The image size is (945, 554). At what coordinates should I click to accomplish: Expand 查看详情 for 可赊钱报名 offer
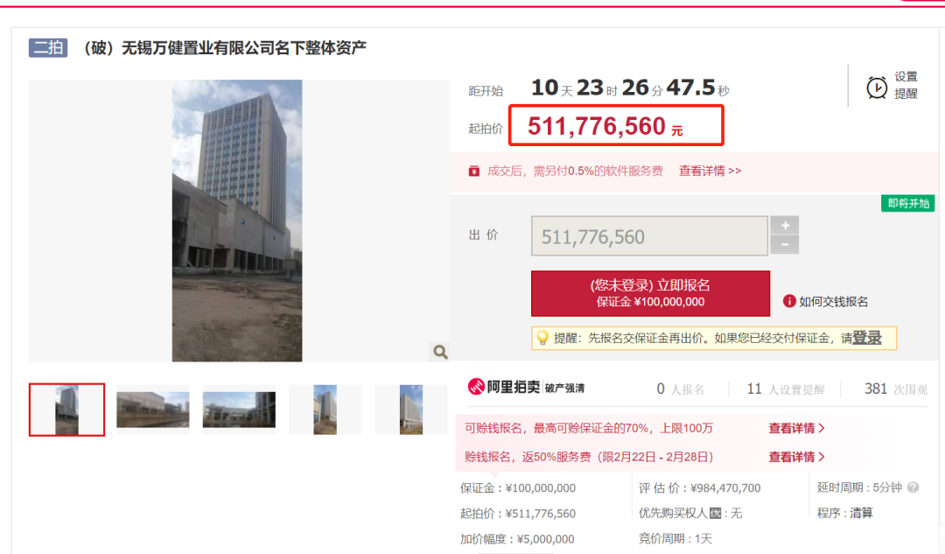pyautogui.click(x=796, y=428)
